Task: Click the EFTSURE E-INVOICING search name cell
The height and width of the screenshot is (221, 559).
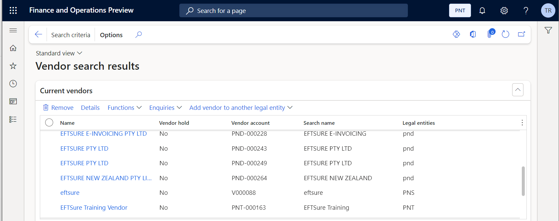Action: [335, 134]
